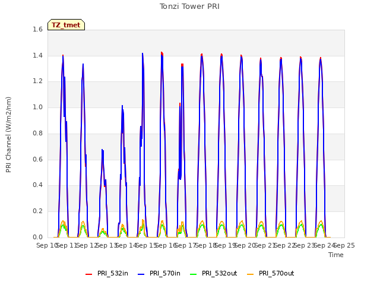Screen dimensions: 380x285
Task: Click the 1.2 y-axis tick label
Action: click(x=37, y=81)
